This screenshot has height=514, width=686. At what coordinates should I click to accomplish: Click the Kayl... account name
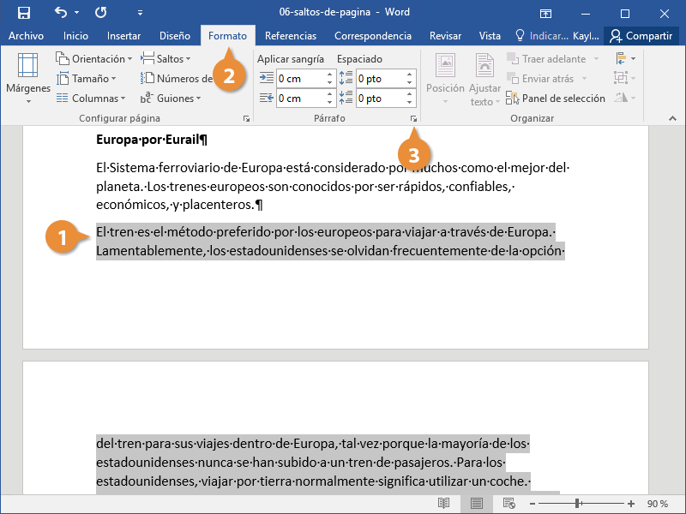pyautogui.click(x=586, y=36)
